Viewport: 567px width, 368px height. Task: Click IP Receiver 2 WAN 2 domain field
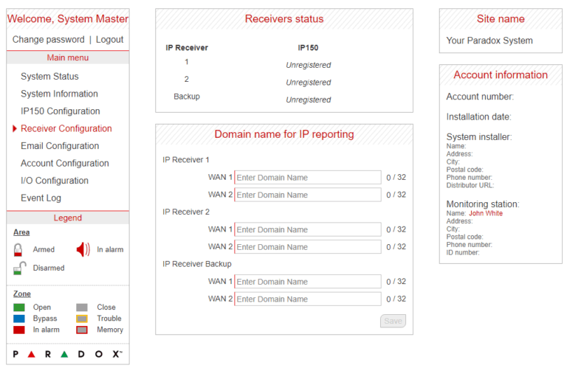coord(308,247)
